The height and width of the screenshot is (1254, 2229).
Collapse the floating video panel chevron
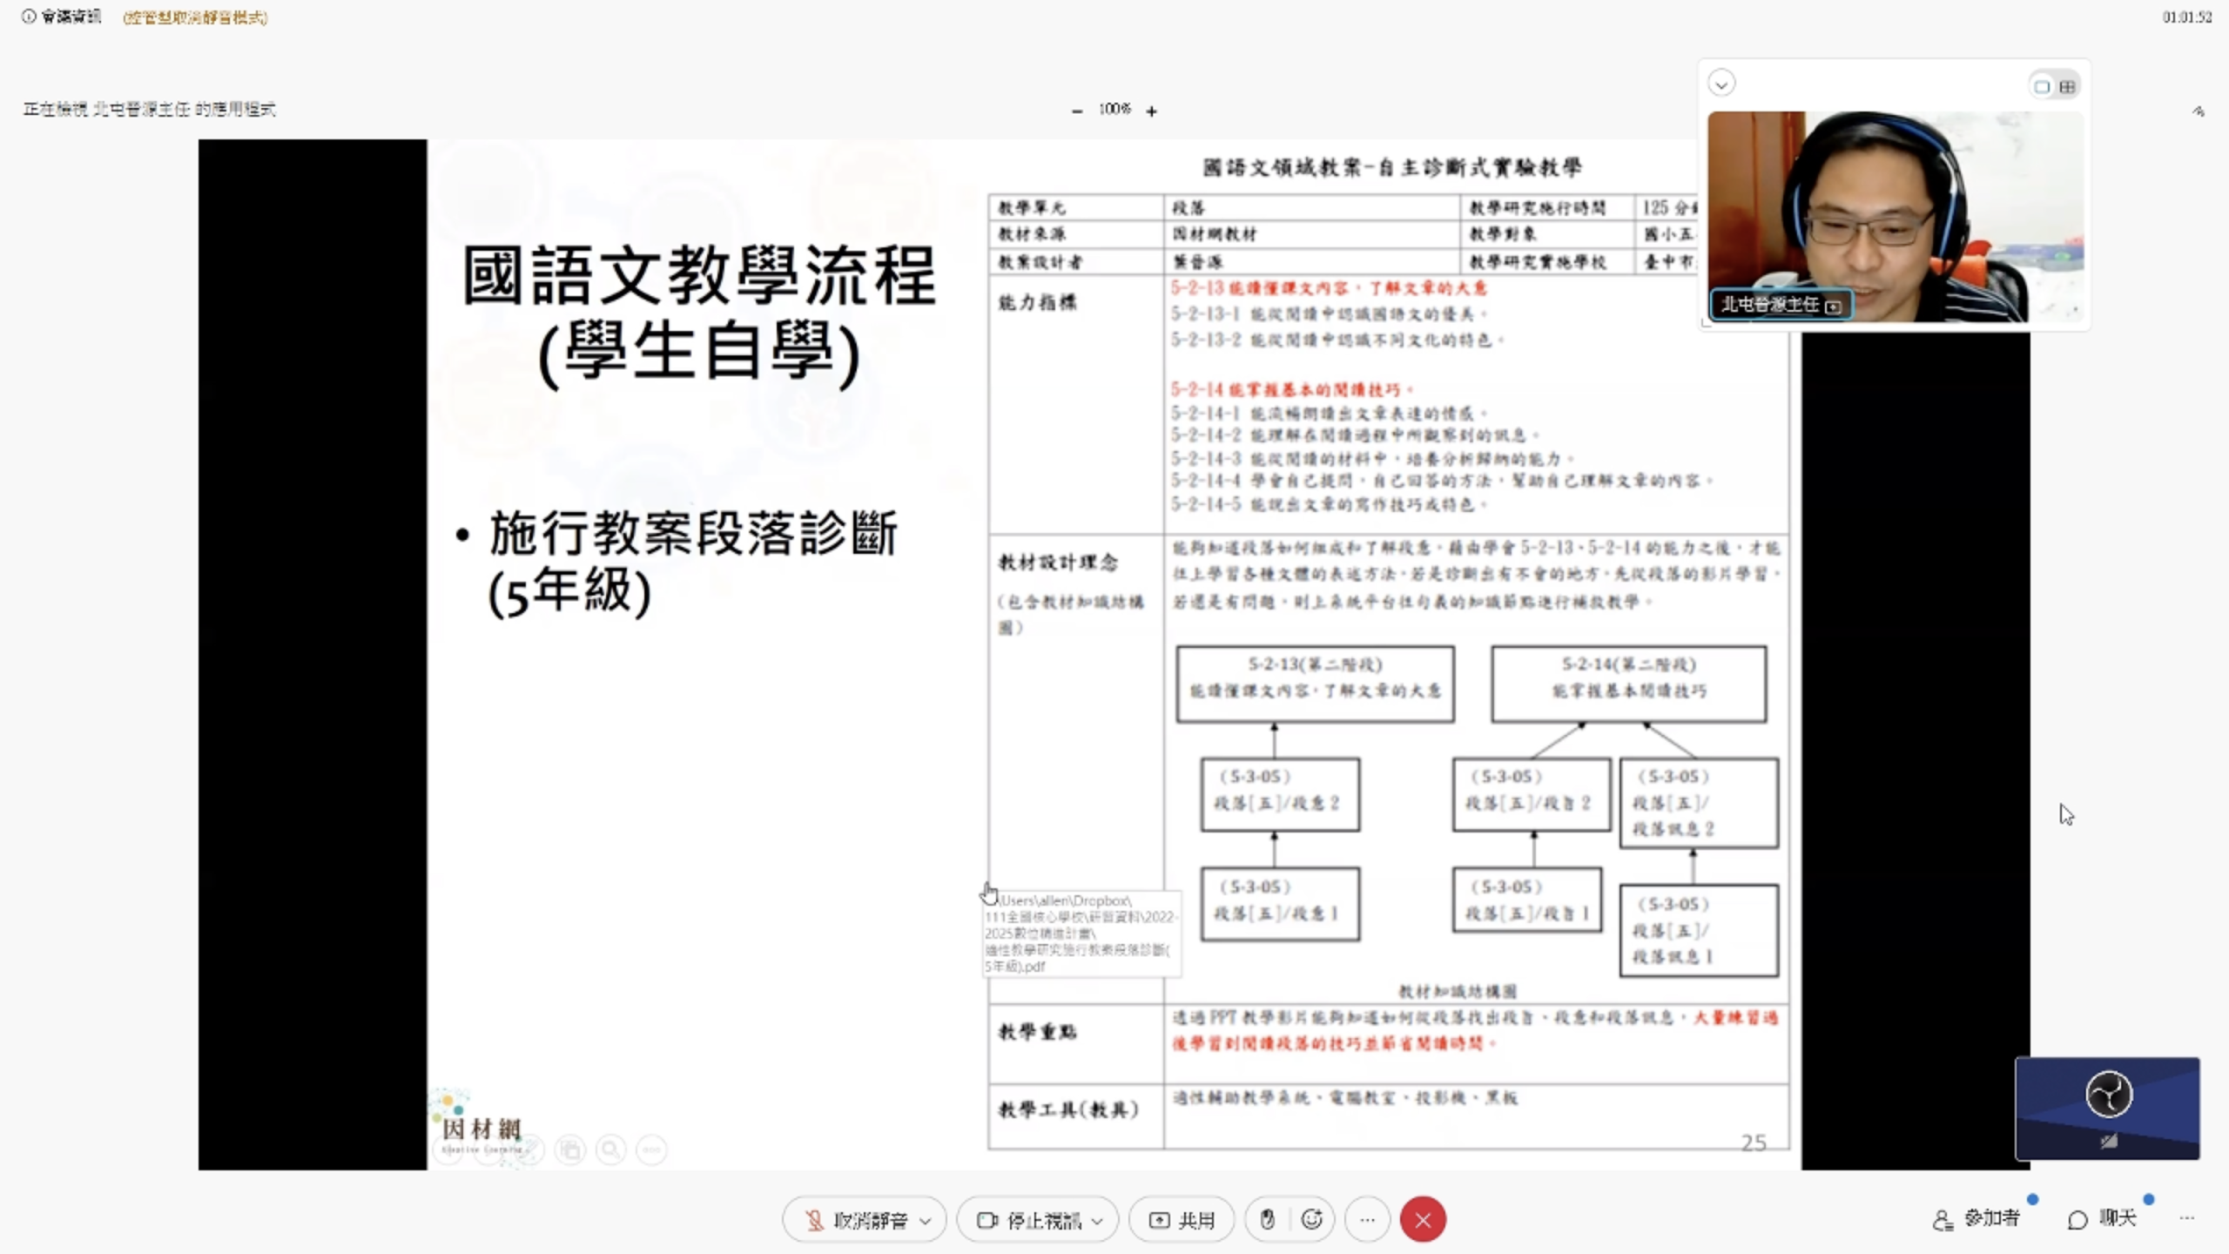click(1721, 84)
